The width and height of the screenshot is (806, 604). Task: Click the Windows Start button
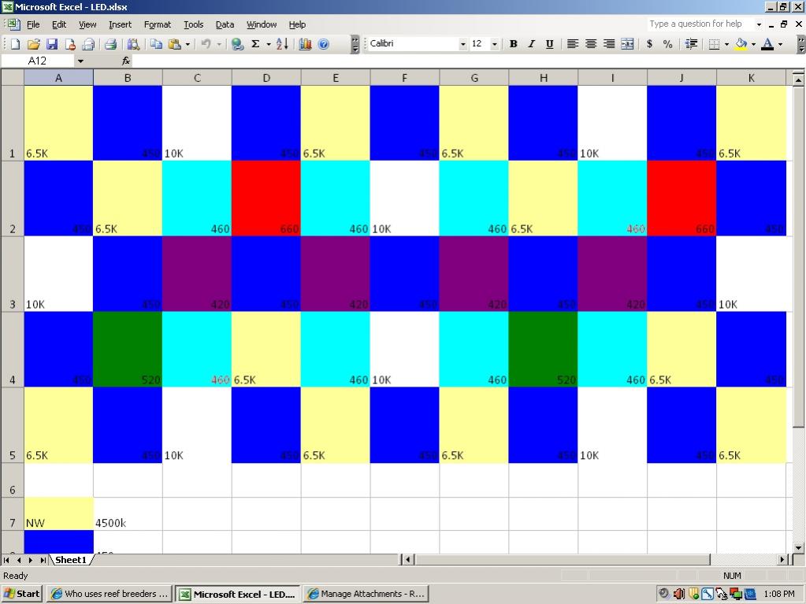pos(21,594)
